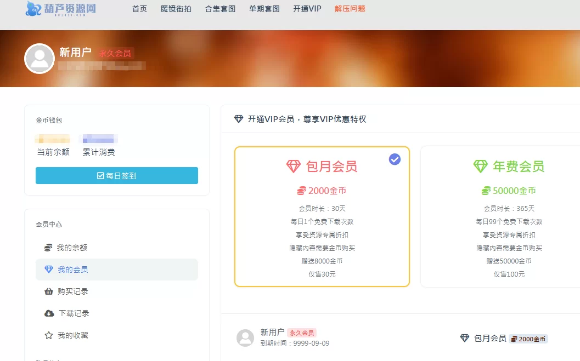The image size is (580, 361).
Task: Toggle the selected checkmark on 包月会员 card
Action: (395, 159)
